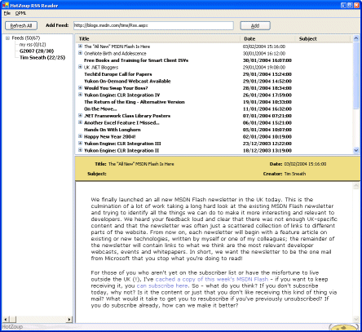Select the G2007 feed
Screen dimensions: 362x332
[37, 51]
